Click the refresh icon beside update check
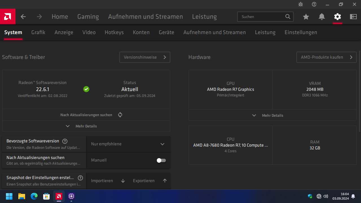361x203 pixels. click(120, 115)
